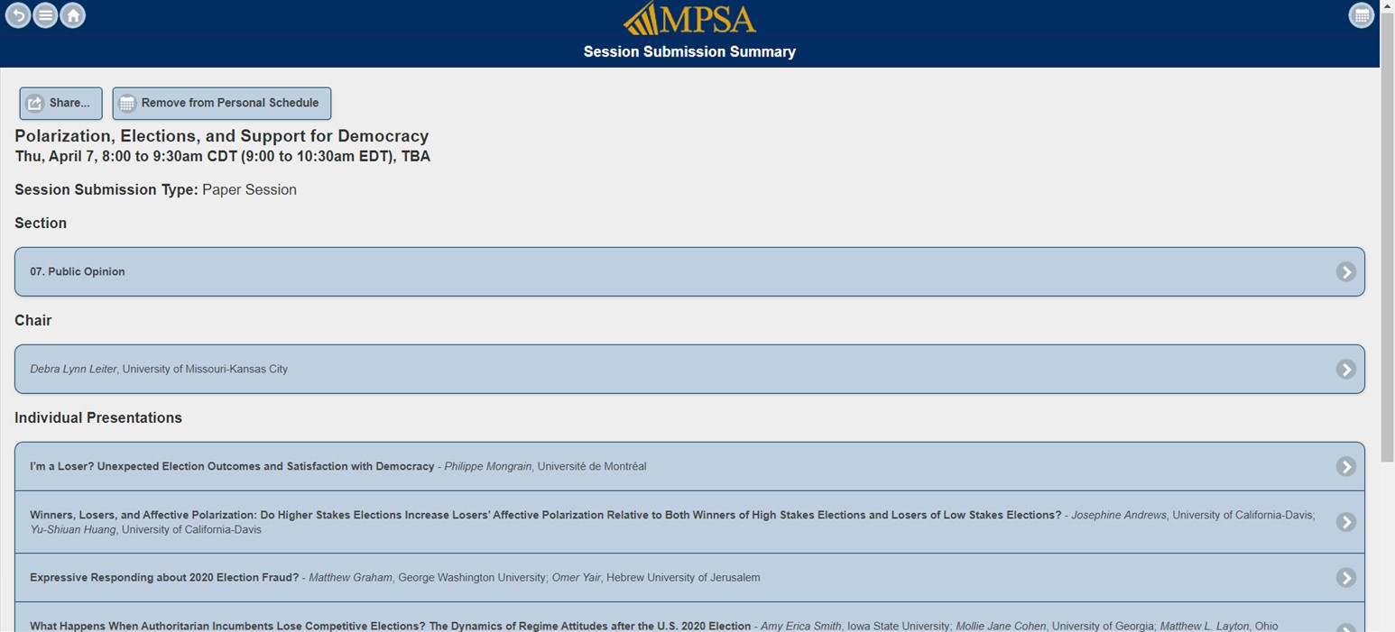Open What Happens When Authoritarian Incumbents Lose presentation
This screenshot has width=1395, height=632.
pos(689,618)
